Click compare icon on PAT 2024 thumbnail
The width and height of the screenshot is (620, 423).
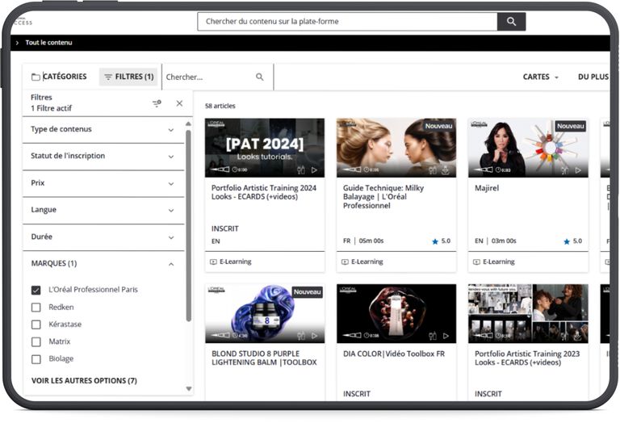click(301, 170)
